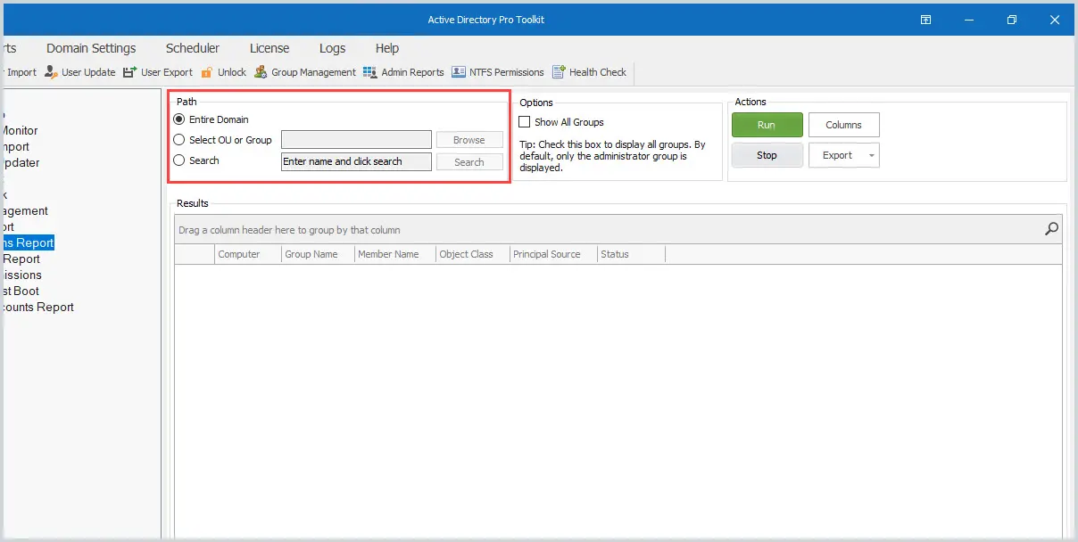1078x542 pixels.
Task: Click the 'Enter name and click search' field
Action: pyautogui.click(x=356, y=161)
